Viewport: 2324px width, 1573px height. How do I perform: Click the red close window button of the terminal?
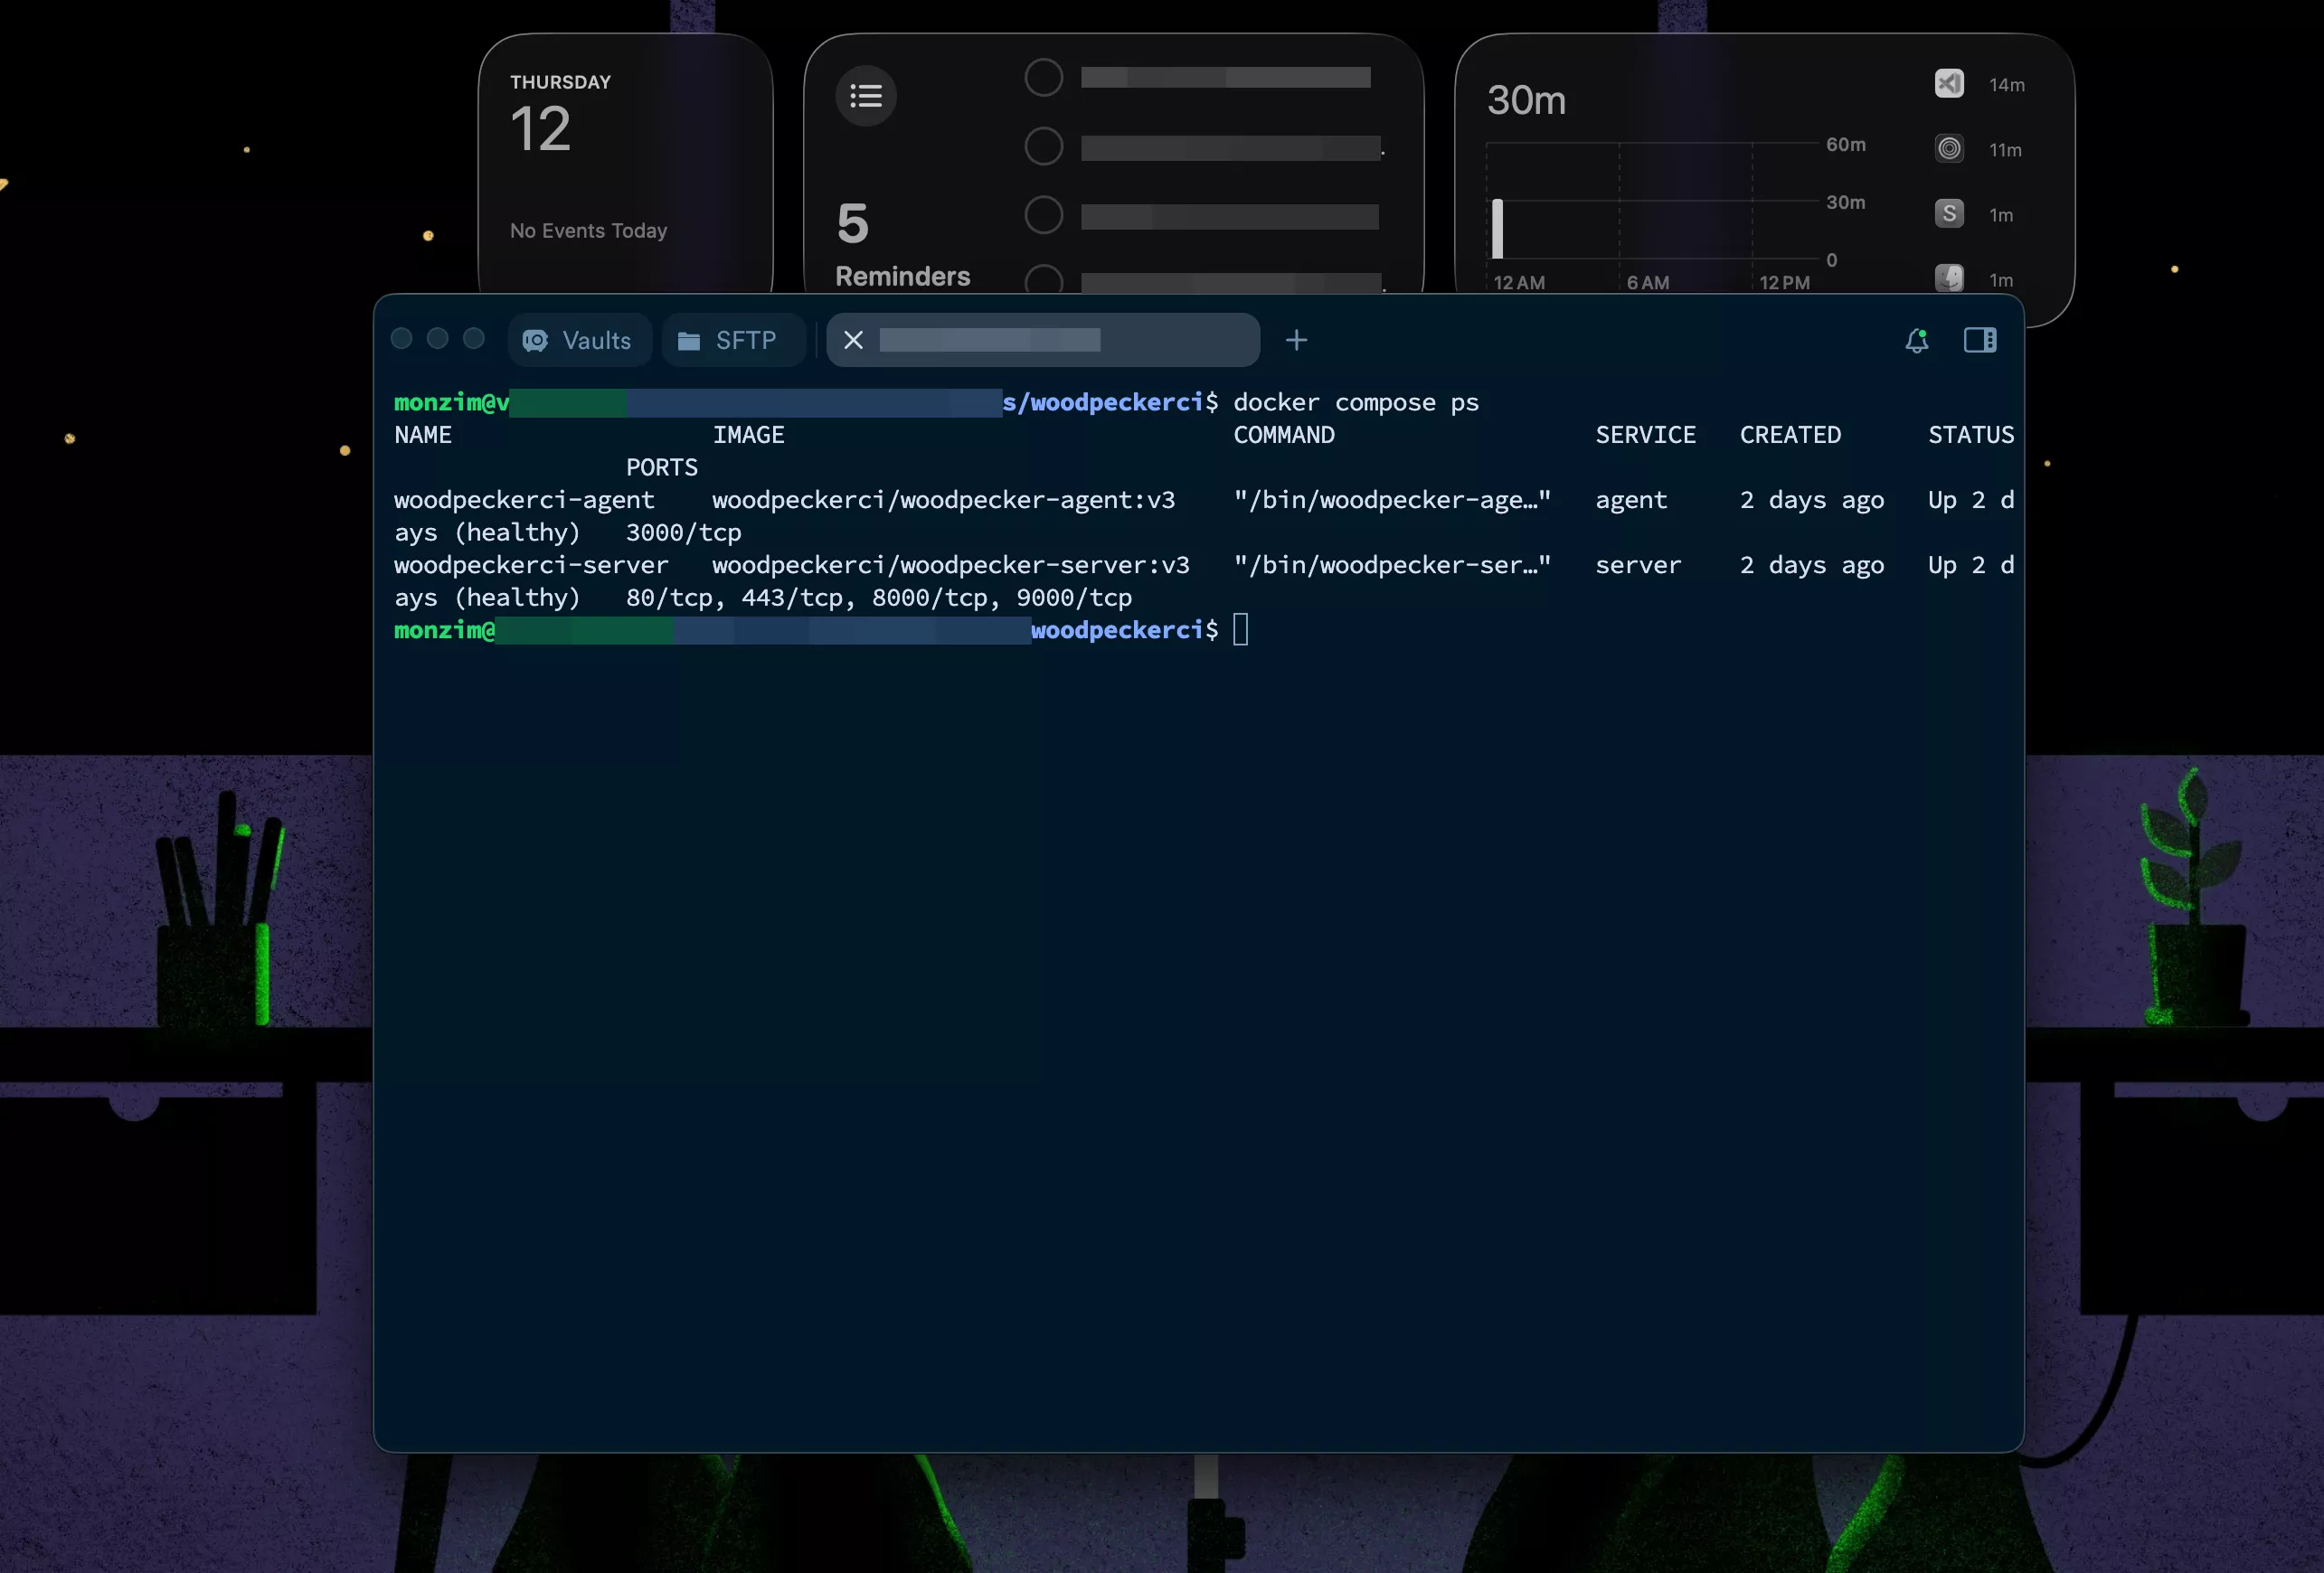[402, 339]
